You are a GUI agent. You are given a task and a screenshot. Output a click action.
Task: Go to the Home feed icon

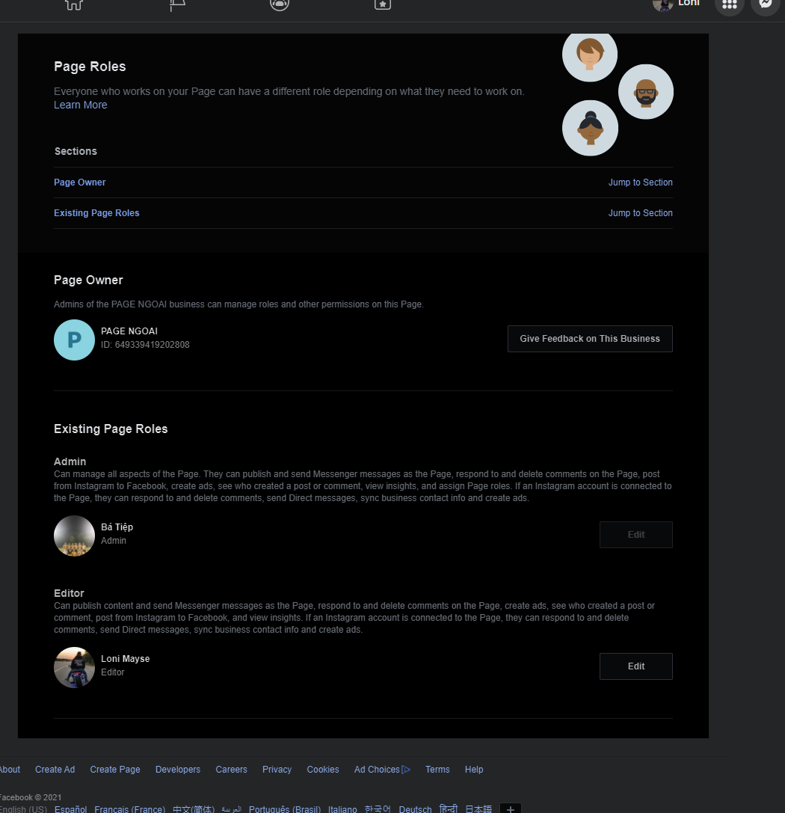click(x=73, y=4)
